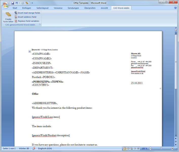
Task: Click the zoom slider handle
Action: (x=161, y=148)
